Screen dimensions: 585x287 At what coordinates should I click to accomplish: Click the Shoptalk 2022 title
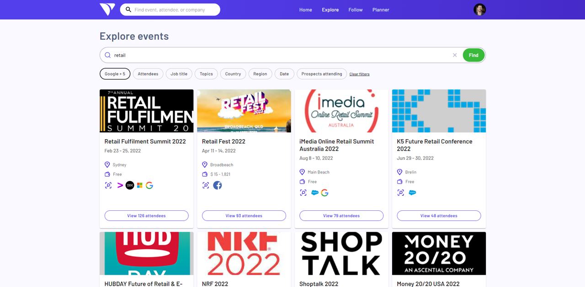319,284
